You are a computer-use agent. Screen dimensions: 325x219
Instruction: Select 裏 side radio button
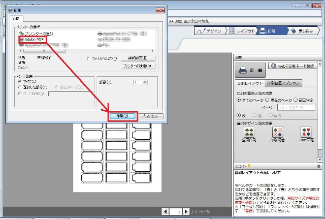[254, 115]
